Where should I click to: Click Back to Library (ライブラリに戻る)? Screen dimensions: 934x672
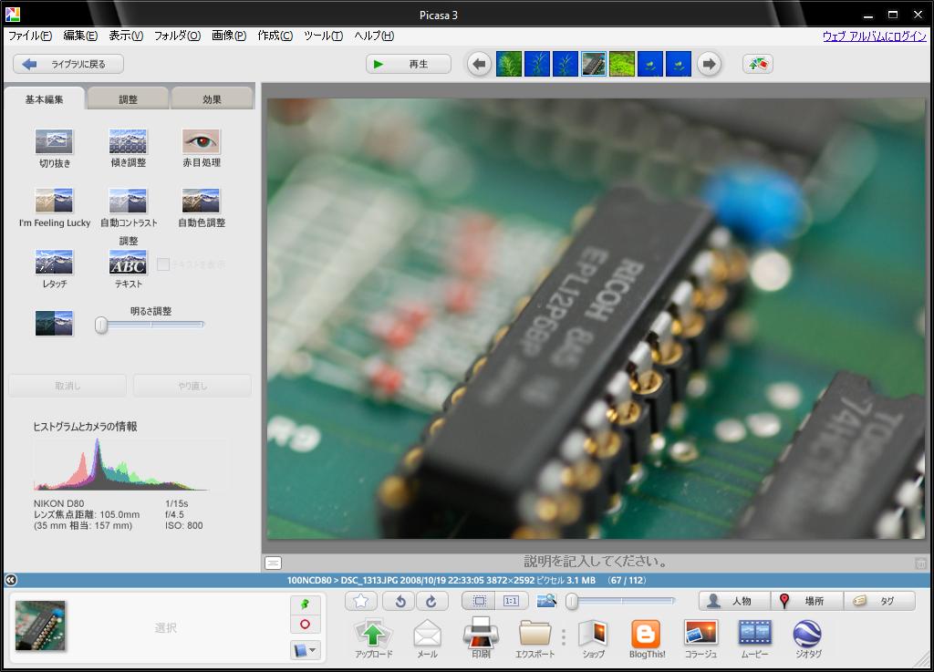coord(68,64)
